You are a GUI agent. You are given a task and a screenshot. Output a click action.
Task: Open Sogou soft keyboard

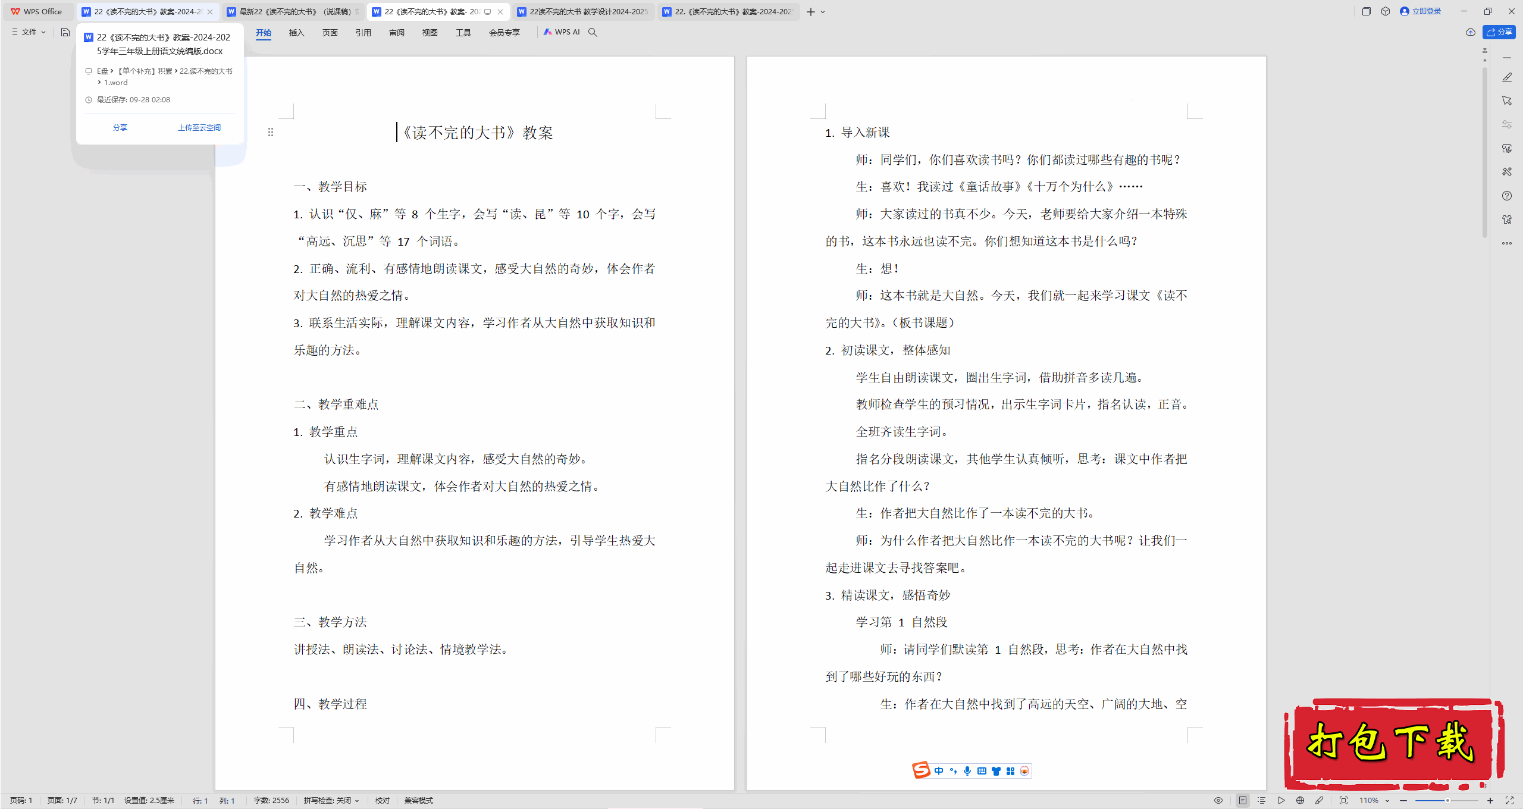point(982,771)
